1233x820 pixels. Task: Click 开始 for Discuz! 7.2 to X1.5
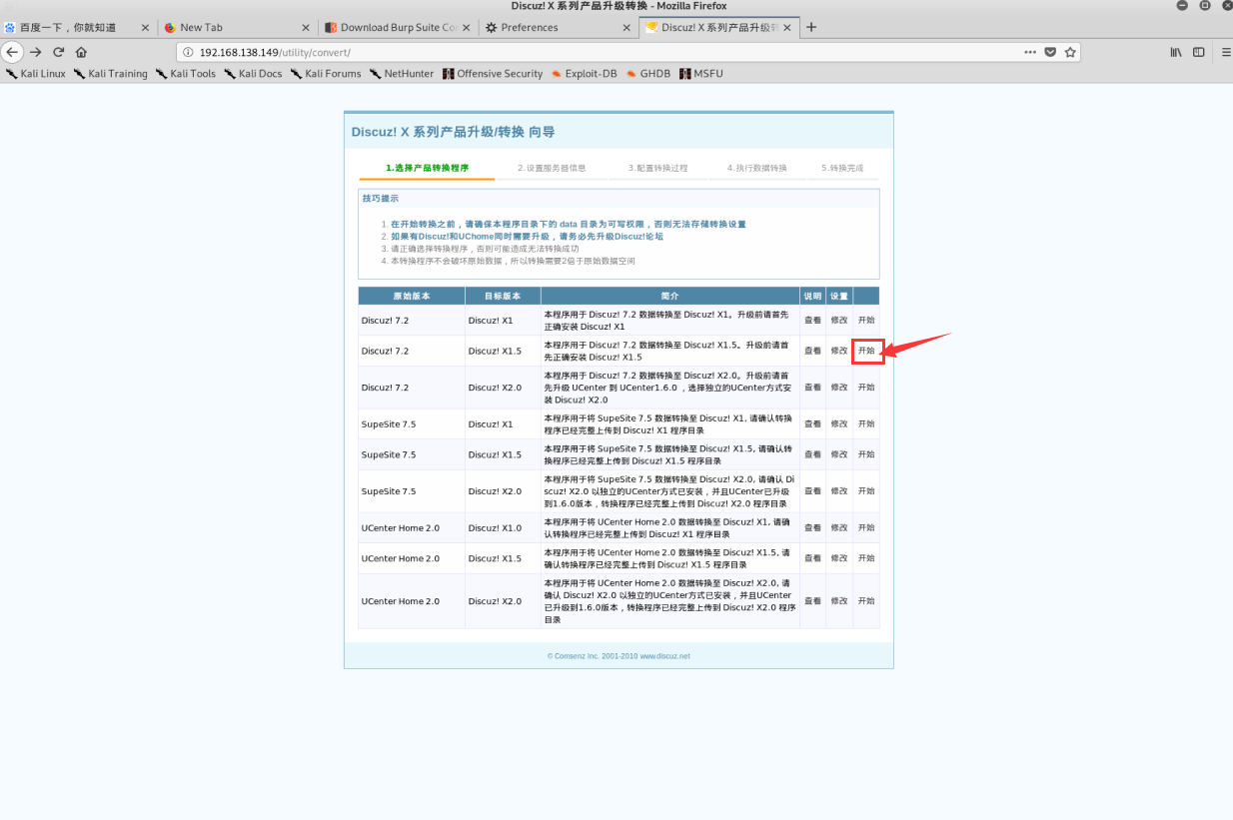point(866,351)
